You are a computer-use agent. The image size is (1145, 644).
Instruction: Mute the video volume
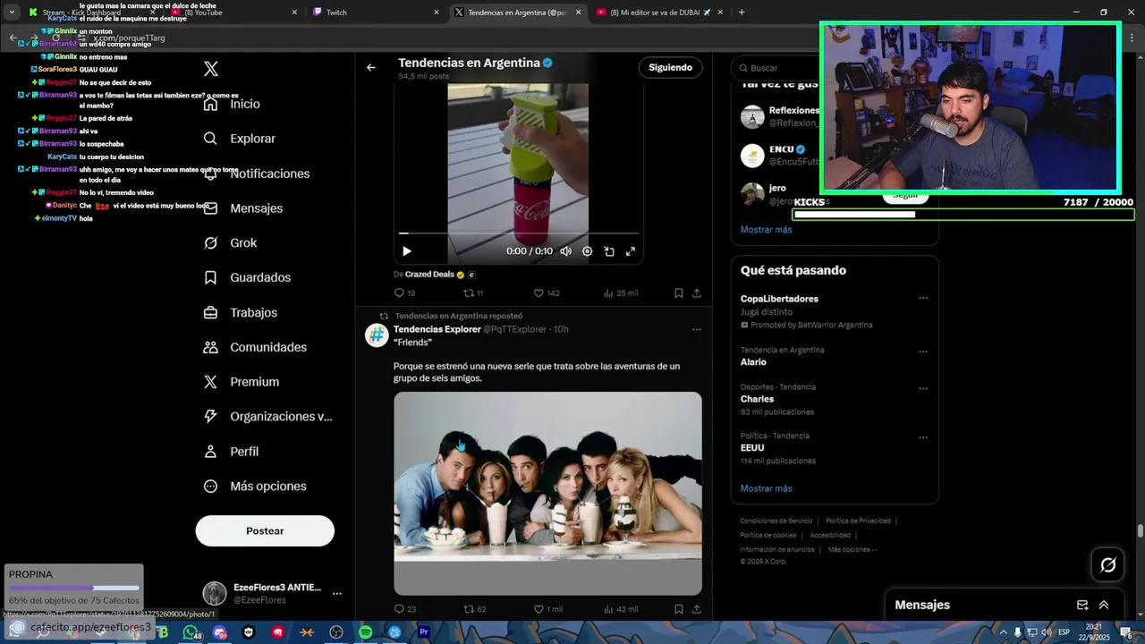(565, 251)
